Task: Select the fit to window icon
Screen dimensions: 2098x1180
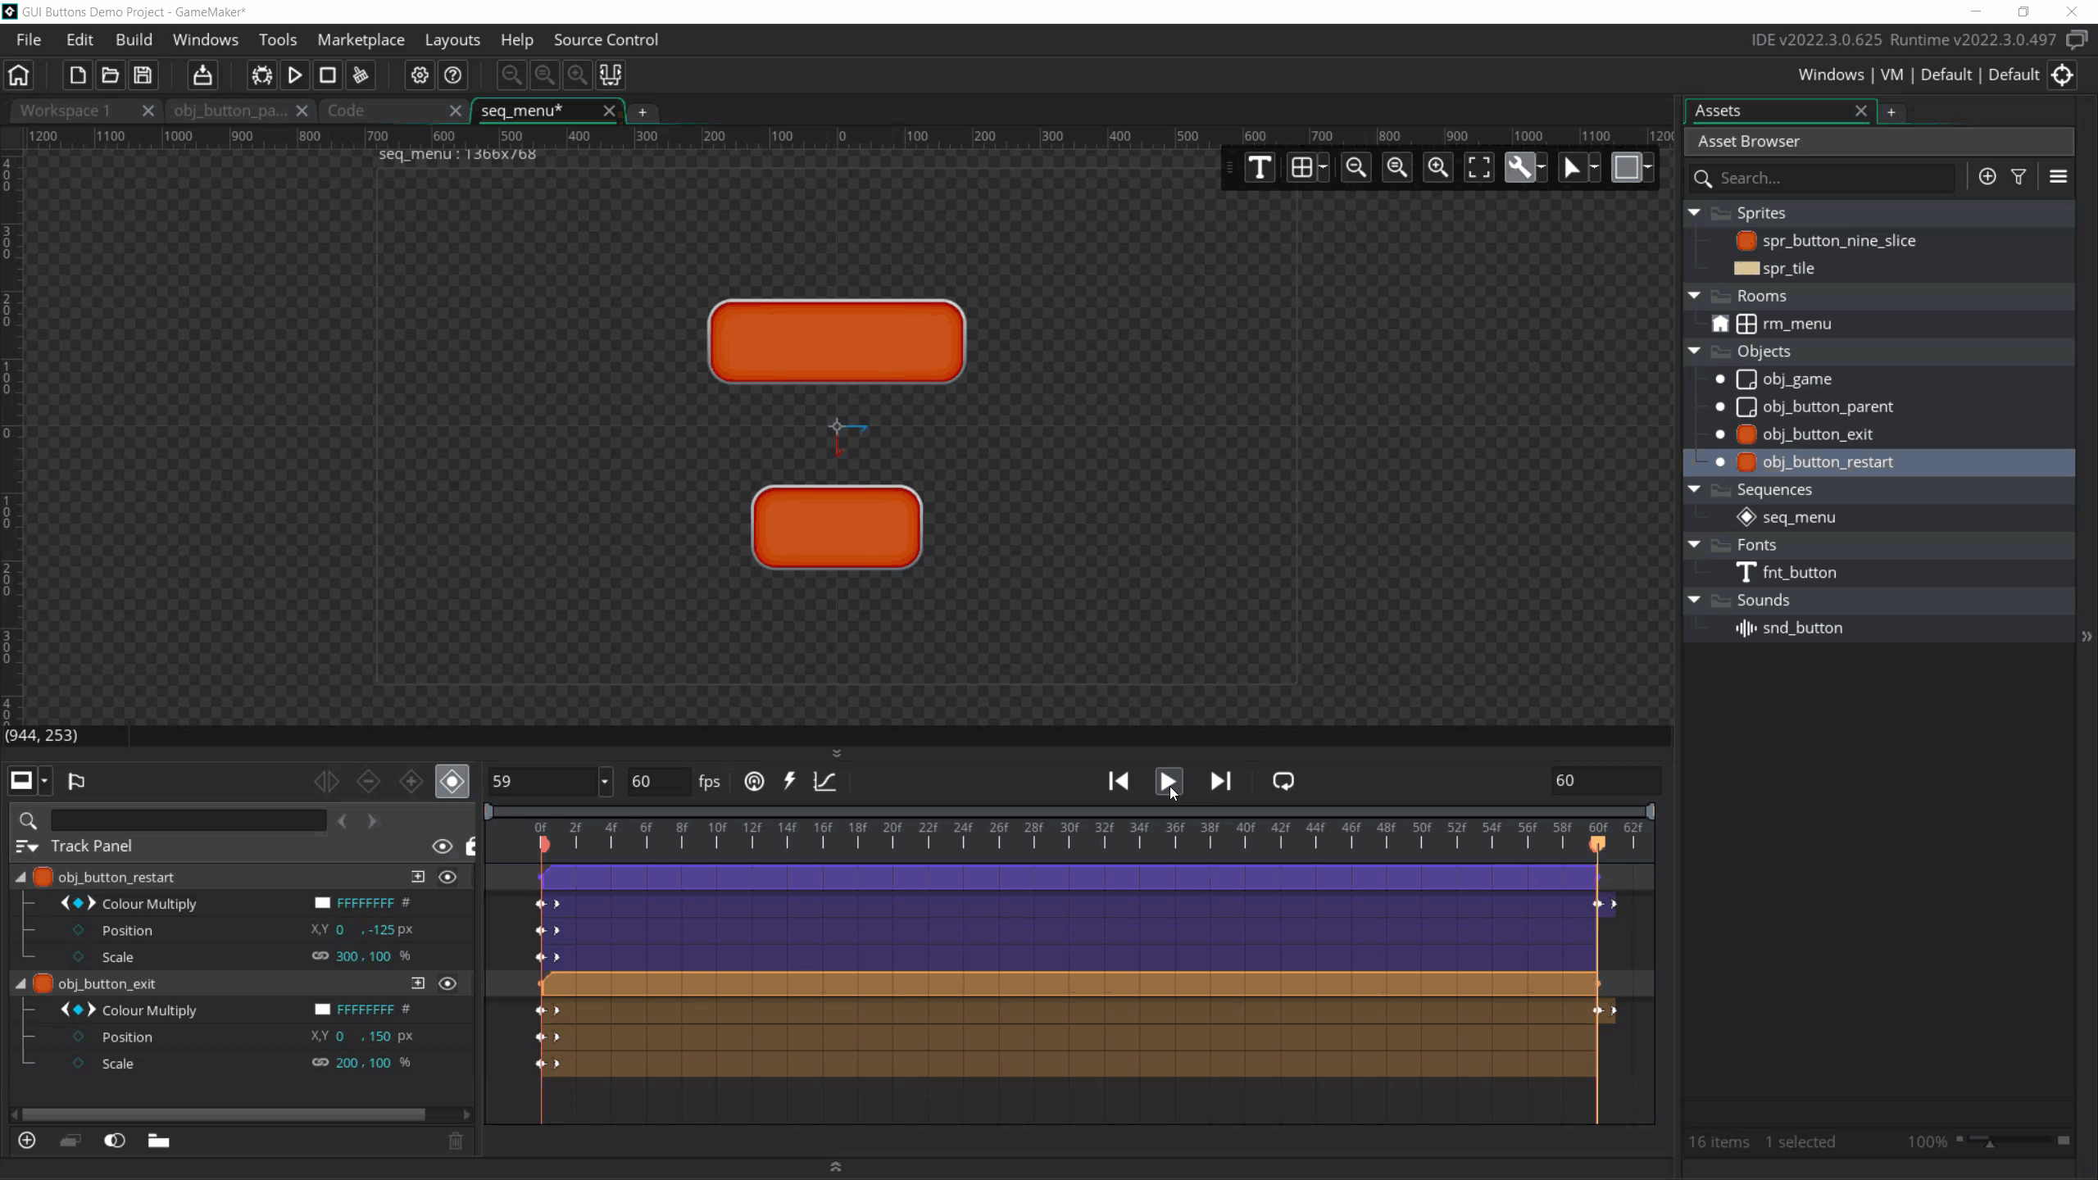Action: (1478, 169)
